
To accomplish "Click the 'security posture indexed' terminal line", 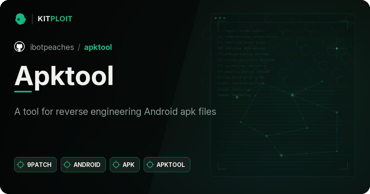I will pyautogui.click(x=243, y=72).
